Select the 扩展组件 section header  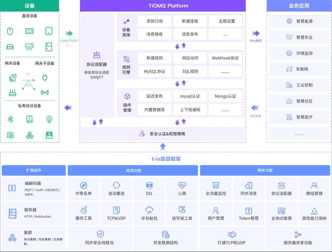[34, 170]
